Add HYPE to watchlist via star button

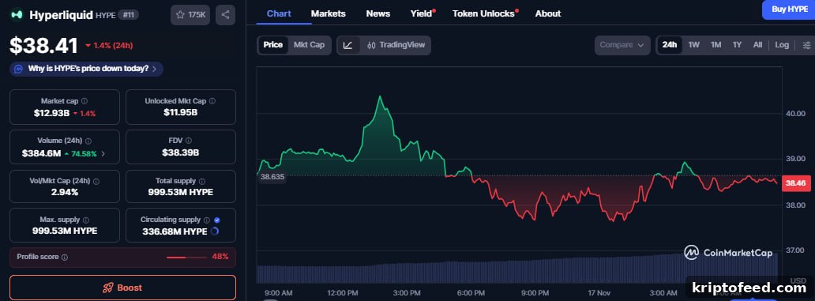190,15
